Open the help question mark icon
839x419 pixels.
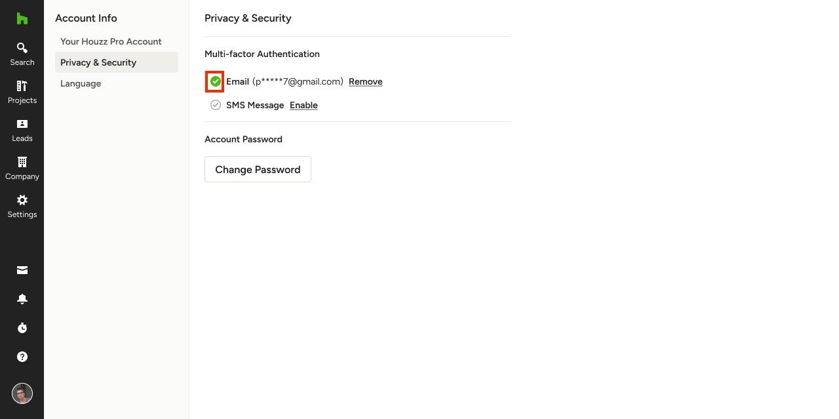(22, 357)
